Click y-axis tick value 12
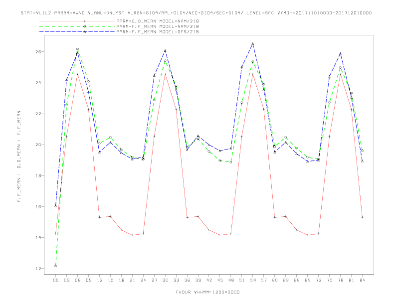395x305 pixels. [x=38, y=269]
